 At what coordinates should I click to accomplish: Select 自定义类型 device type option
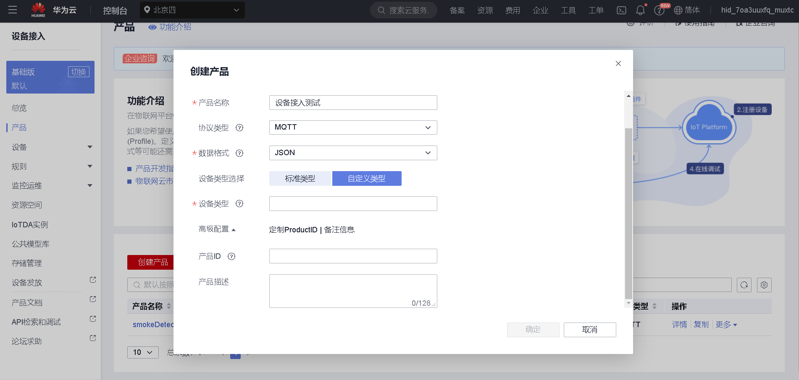[367, 179]
